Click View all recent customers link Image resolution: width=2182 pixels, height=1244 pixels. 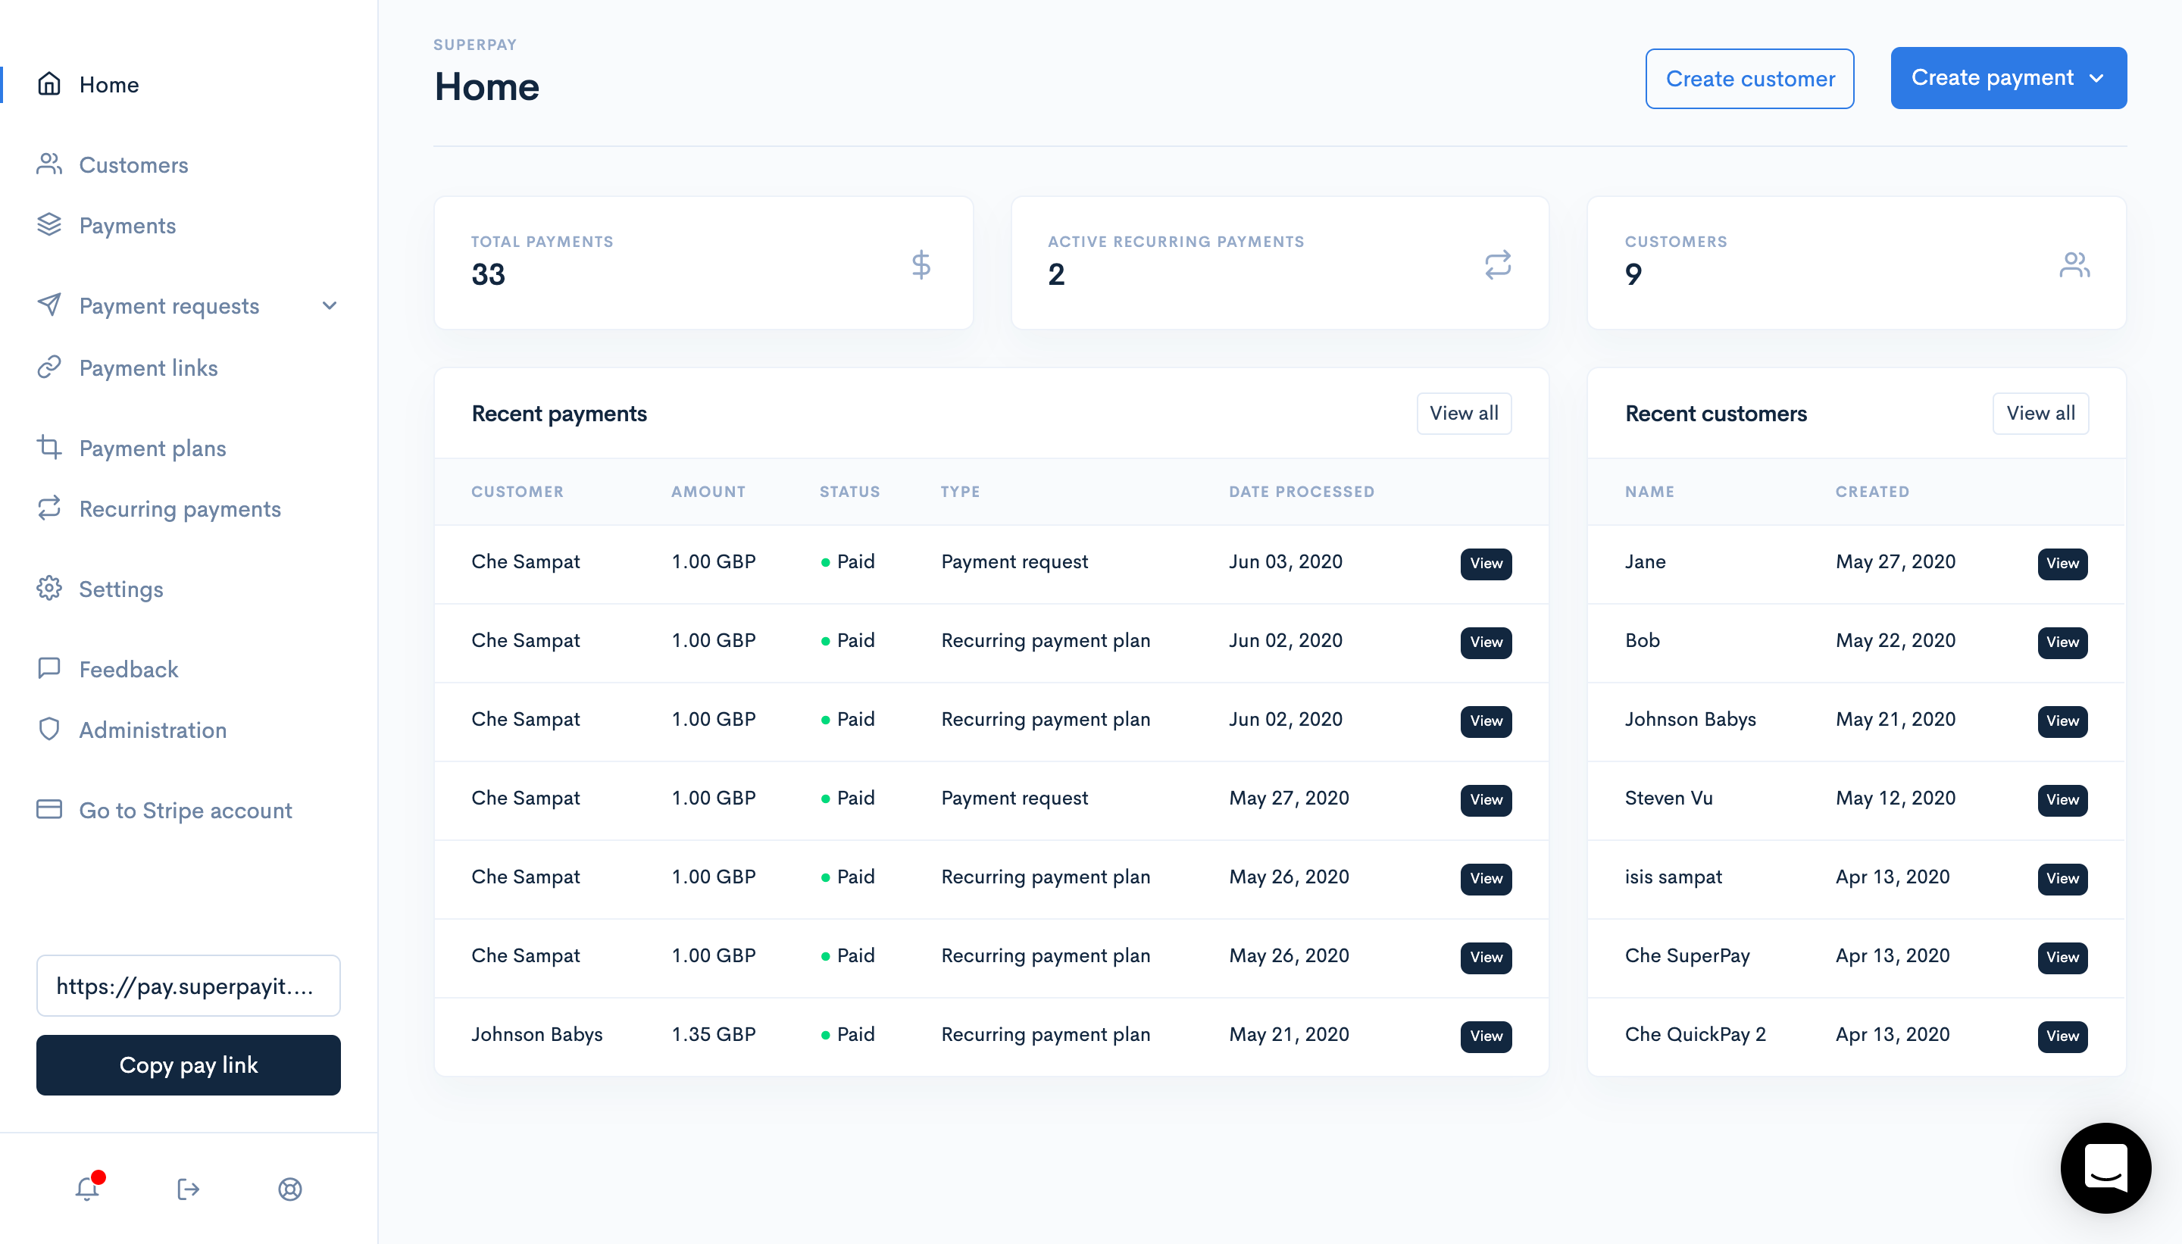coord(2040,414)
